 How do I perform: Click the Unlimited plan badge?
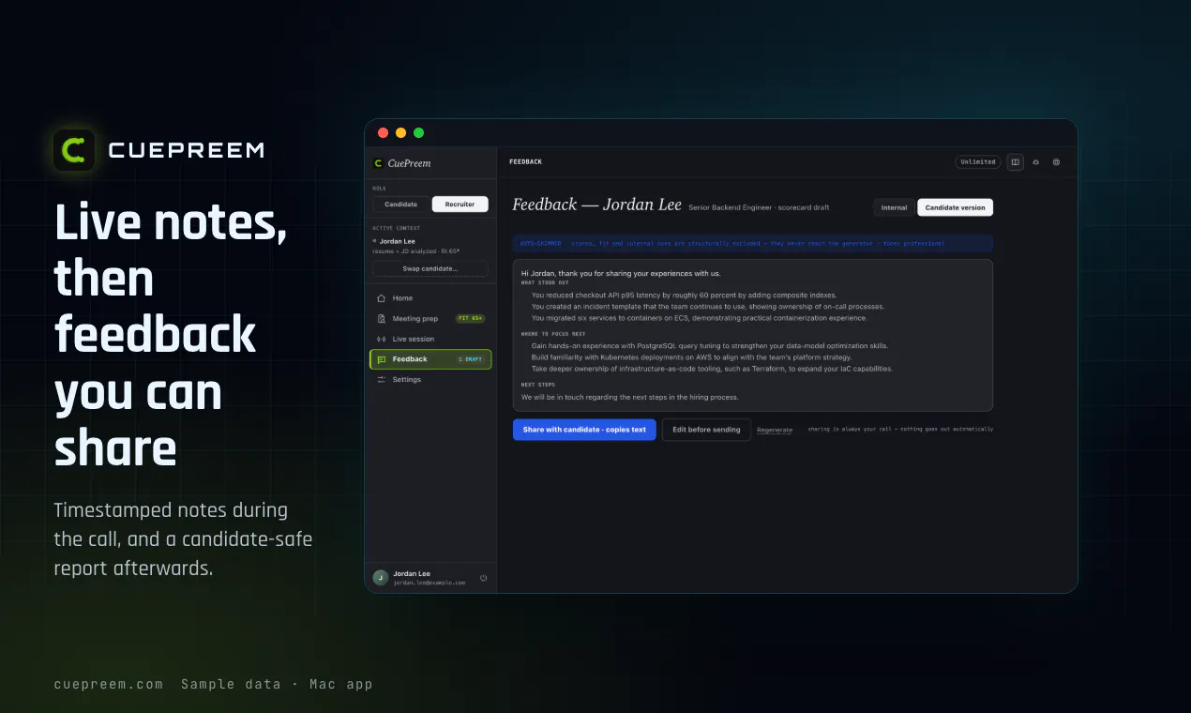click(978, 162)
